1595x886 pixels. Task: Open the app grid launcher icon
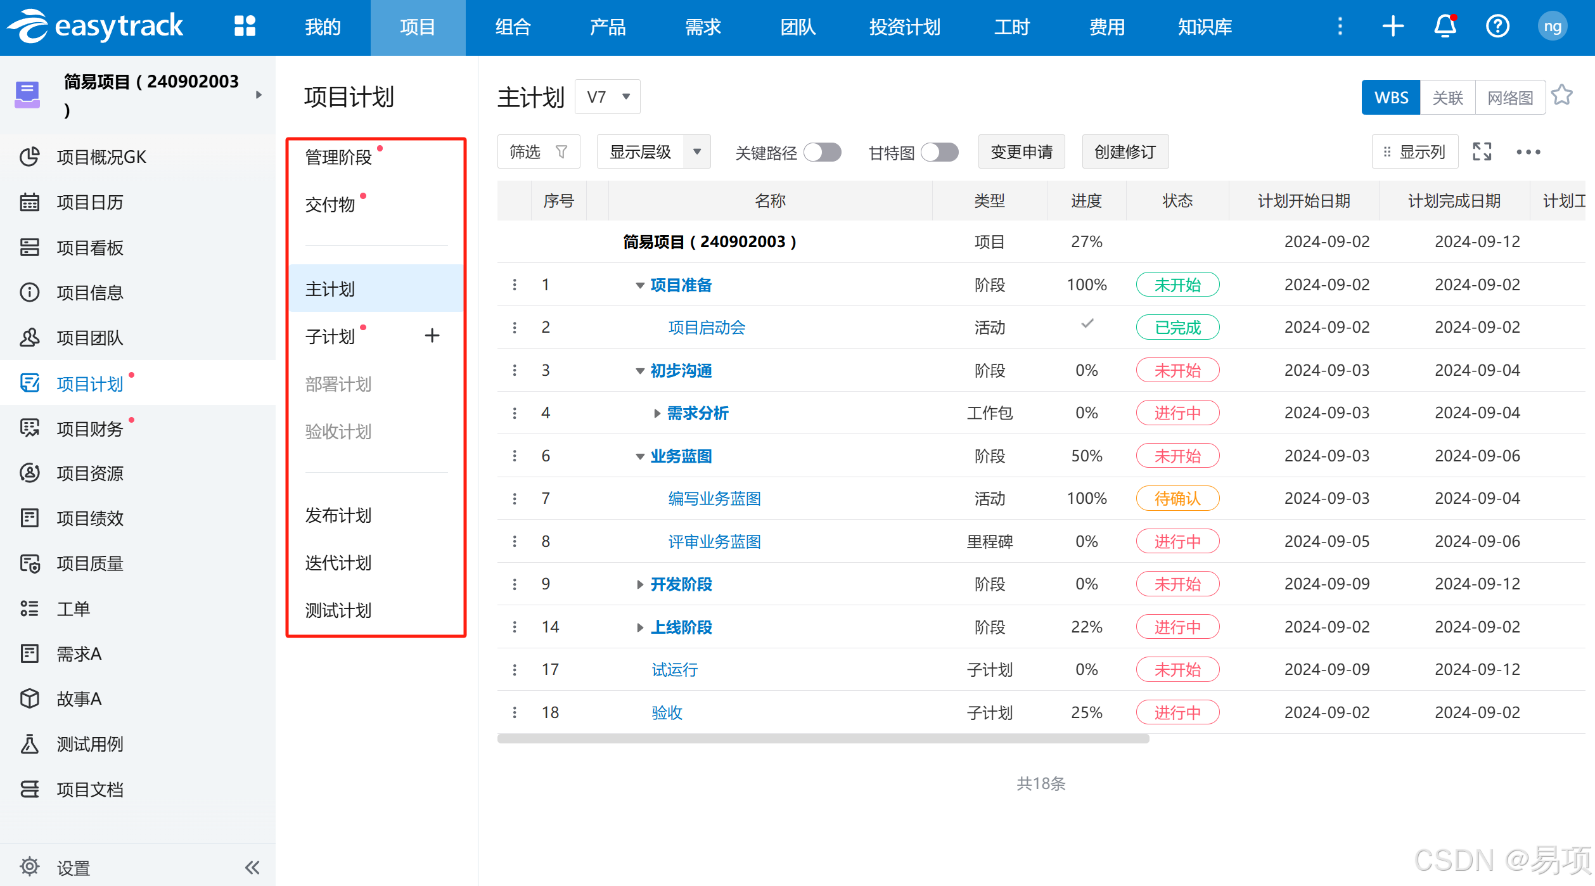(x=245, y=27)
